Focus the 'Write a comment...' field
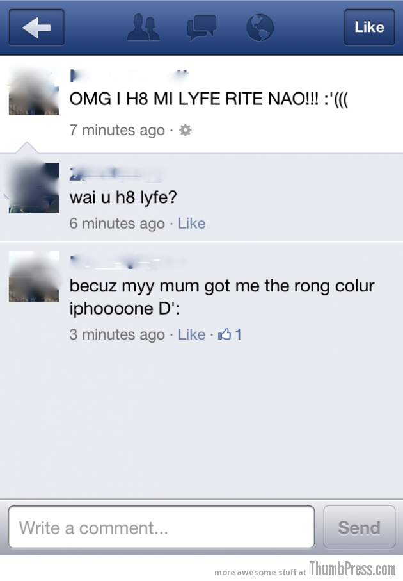Viewport: 403px width, 581px height. [161, 527]
